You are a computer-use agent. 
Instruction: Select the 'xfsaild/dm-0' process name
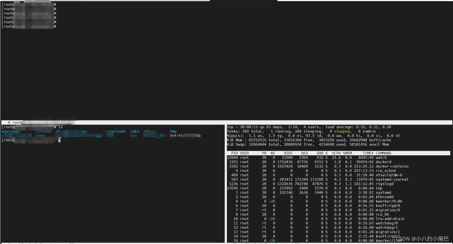(389, 175)
